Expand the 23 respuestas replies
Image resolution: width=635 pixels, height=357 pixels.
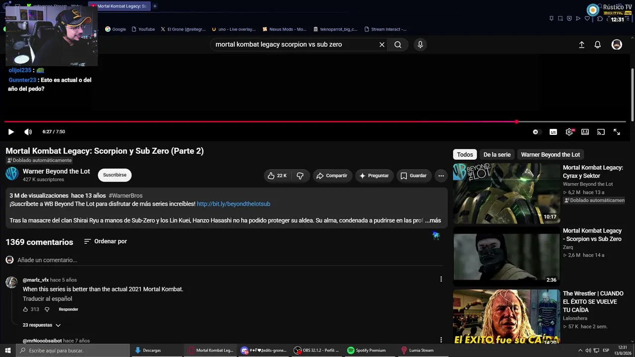42,325
